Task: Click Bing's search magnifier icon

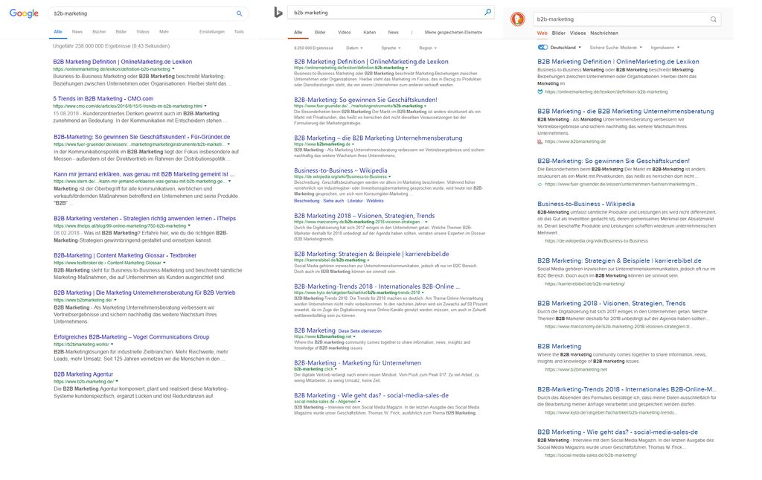Action: (x=487, y=12)
